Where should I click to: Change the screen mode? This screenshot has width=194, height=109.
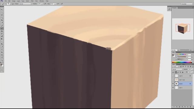coord(2,71)
